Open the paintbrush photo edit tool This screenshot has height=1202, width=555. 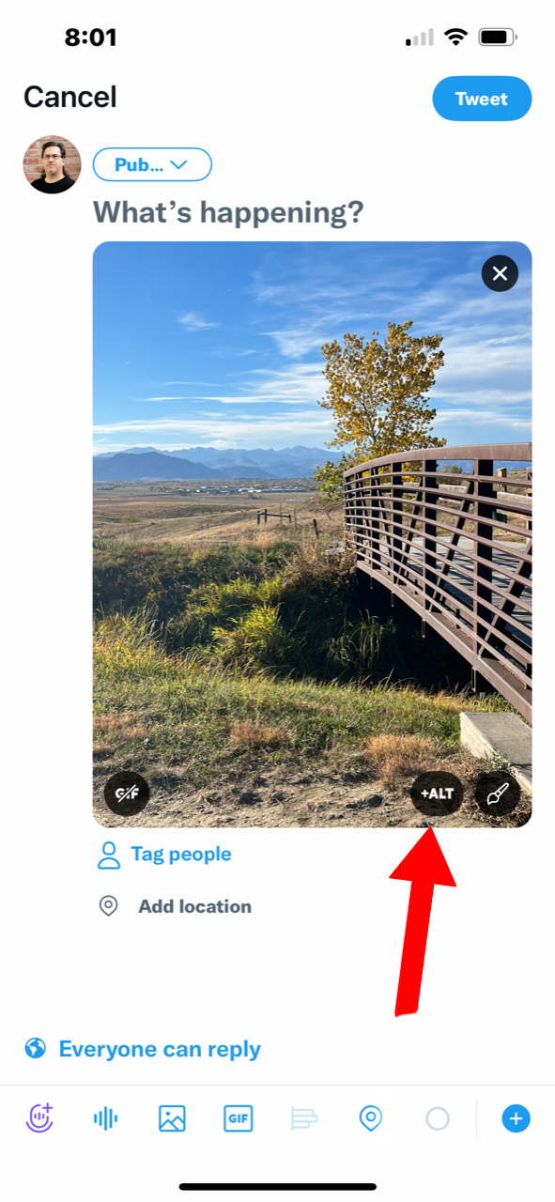[498, 794]
